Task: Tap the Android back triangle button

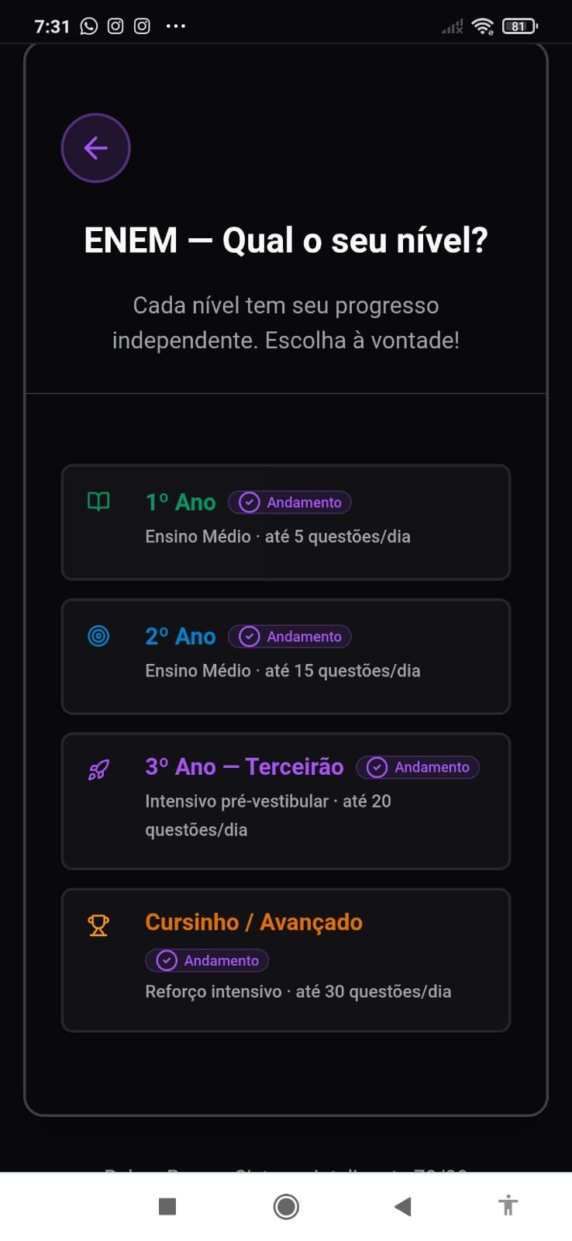Action: 402,1206
